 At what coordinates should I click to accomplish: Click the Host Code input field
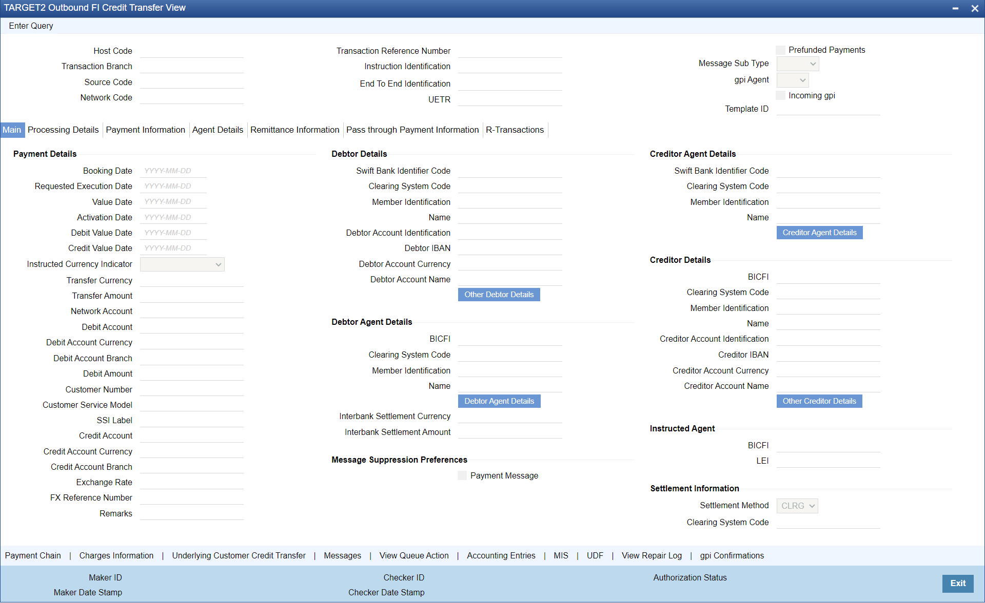(x=192, y=51)
